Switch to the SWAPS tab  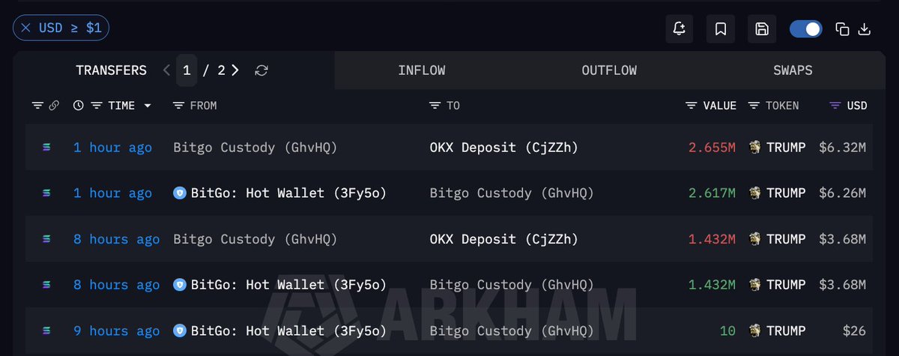click(x=793, y=70)
